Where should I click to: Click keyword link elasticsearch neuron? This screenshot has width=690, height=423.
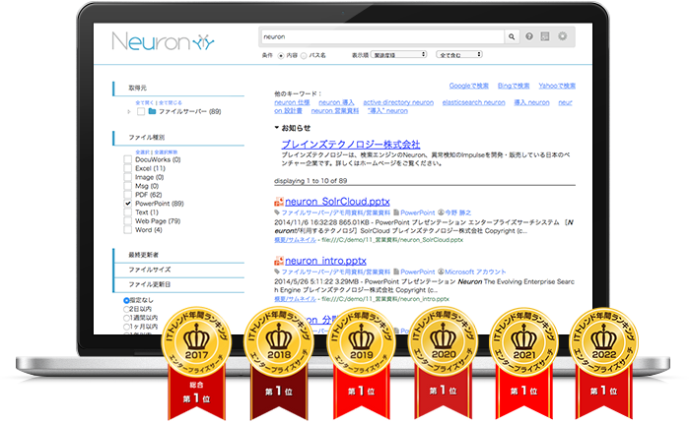pyautogui.click(x=473, y=102)
